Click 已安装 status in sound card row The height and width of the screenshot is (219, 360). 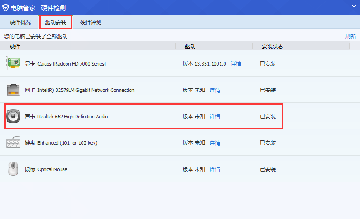point(268,116)
